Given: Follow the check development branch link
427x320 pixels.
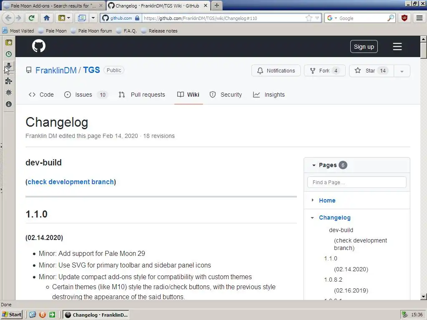Looking at the screenshot, I should 71,182.
